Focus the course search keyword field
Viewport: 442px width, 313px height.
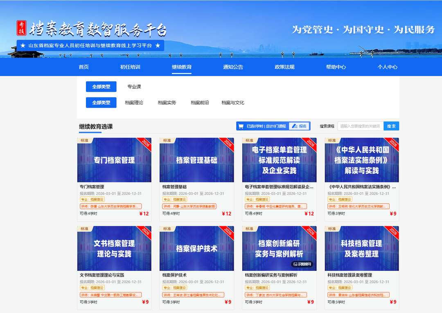(361, 126)
